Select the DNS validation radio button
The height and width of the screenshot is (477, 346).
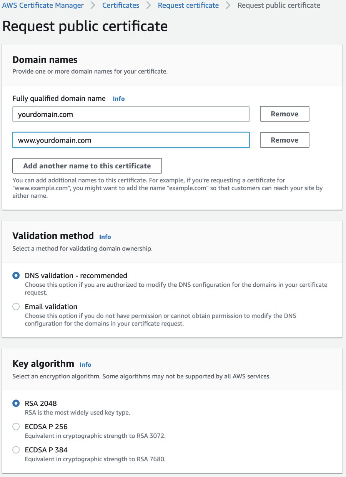[16, 275]
